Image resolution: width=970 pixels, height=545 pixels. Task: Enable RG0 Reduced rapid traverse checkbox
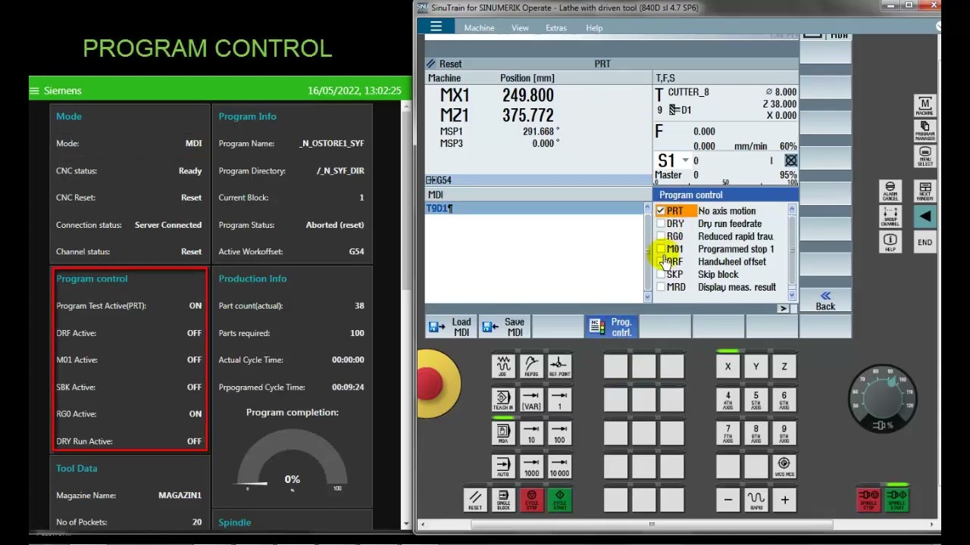point(661,236)
